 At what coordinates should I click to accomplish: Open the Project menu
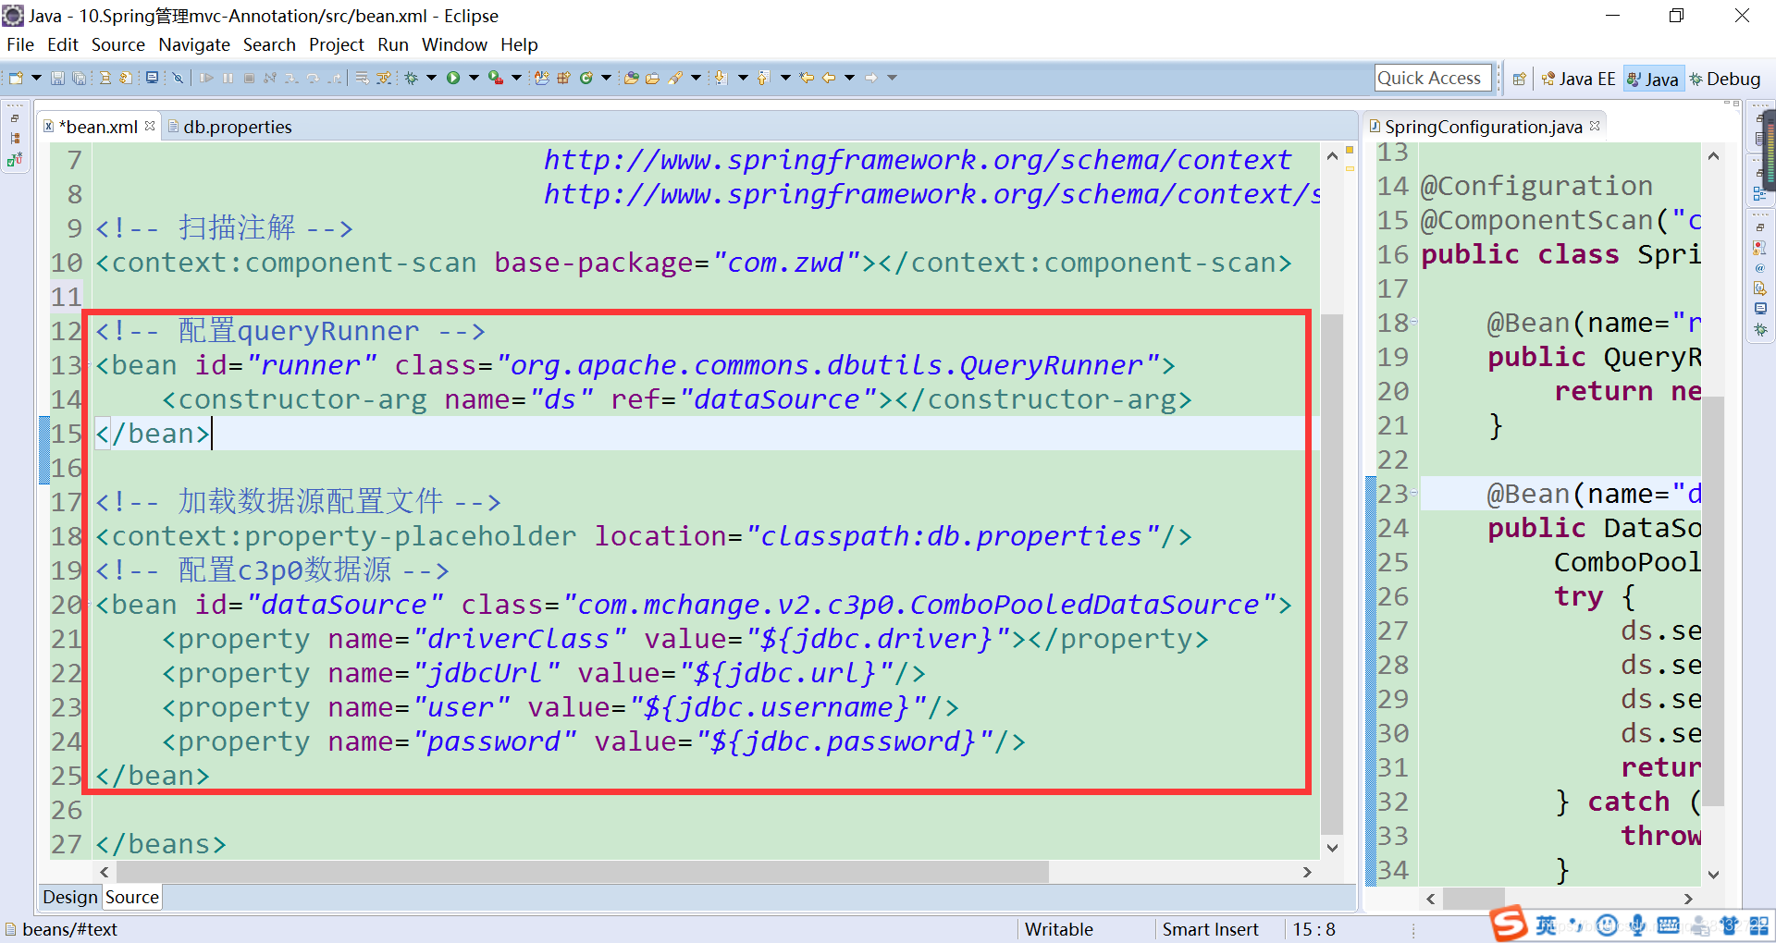tap(337, 44)
